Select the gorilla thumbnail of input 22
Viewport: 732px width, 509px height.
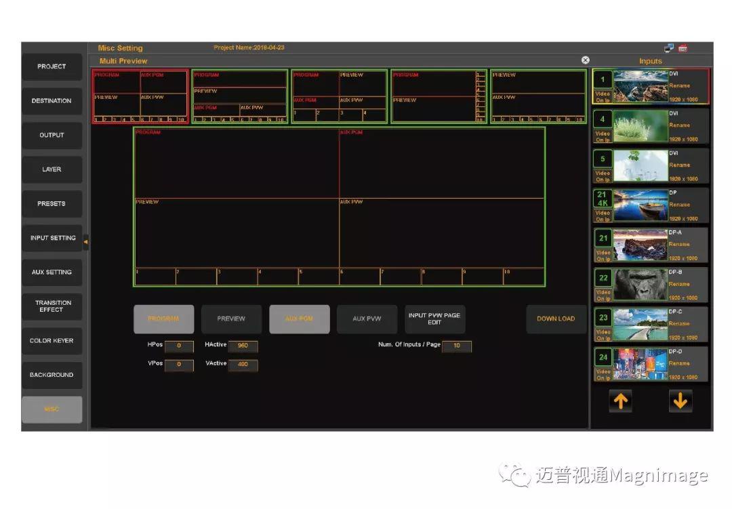coord(640,284)
